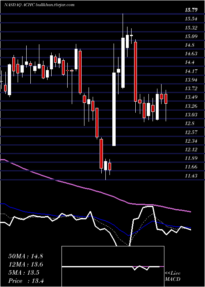Click the 11.43 price axis label
Viewport: 205px width, 287px height.
click(x=191, y=176)
